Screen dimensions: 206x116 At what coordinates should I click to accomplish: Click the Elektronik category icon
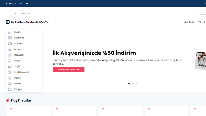tap(10, 38)
